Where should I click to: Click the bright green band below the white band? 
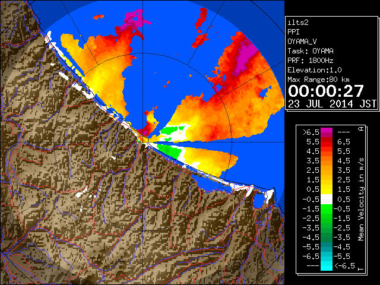pos(327,208)
